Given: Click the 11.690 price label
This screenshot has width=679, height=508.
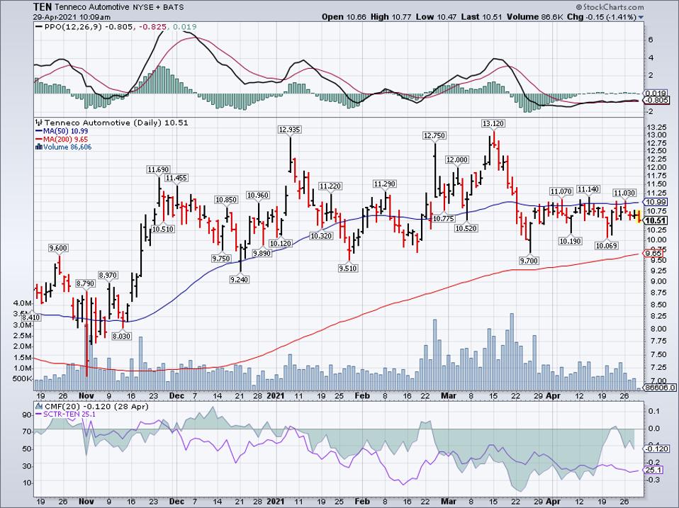Looking at the screenshot, I should pos(157,169).
